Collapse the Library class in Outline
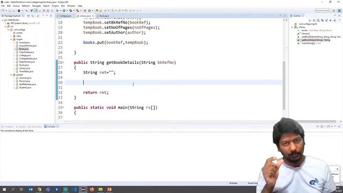 point(292,27)
